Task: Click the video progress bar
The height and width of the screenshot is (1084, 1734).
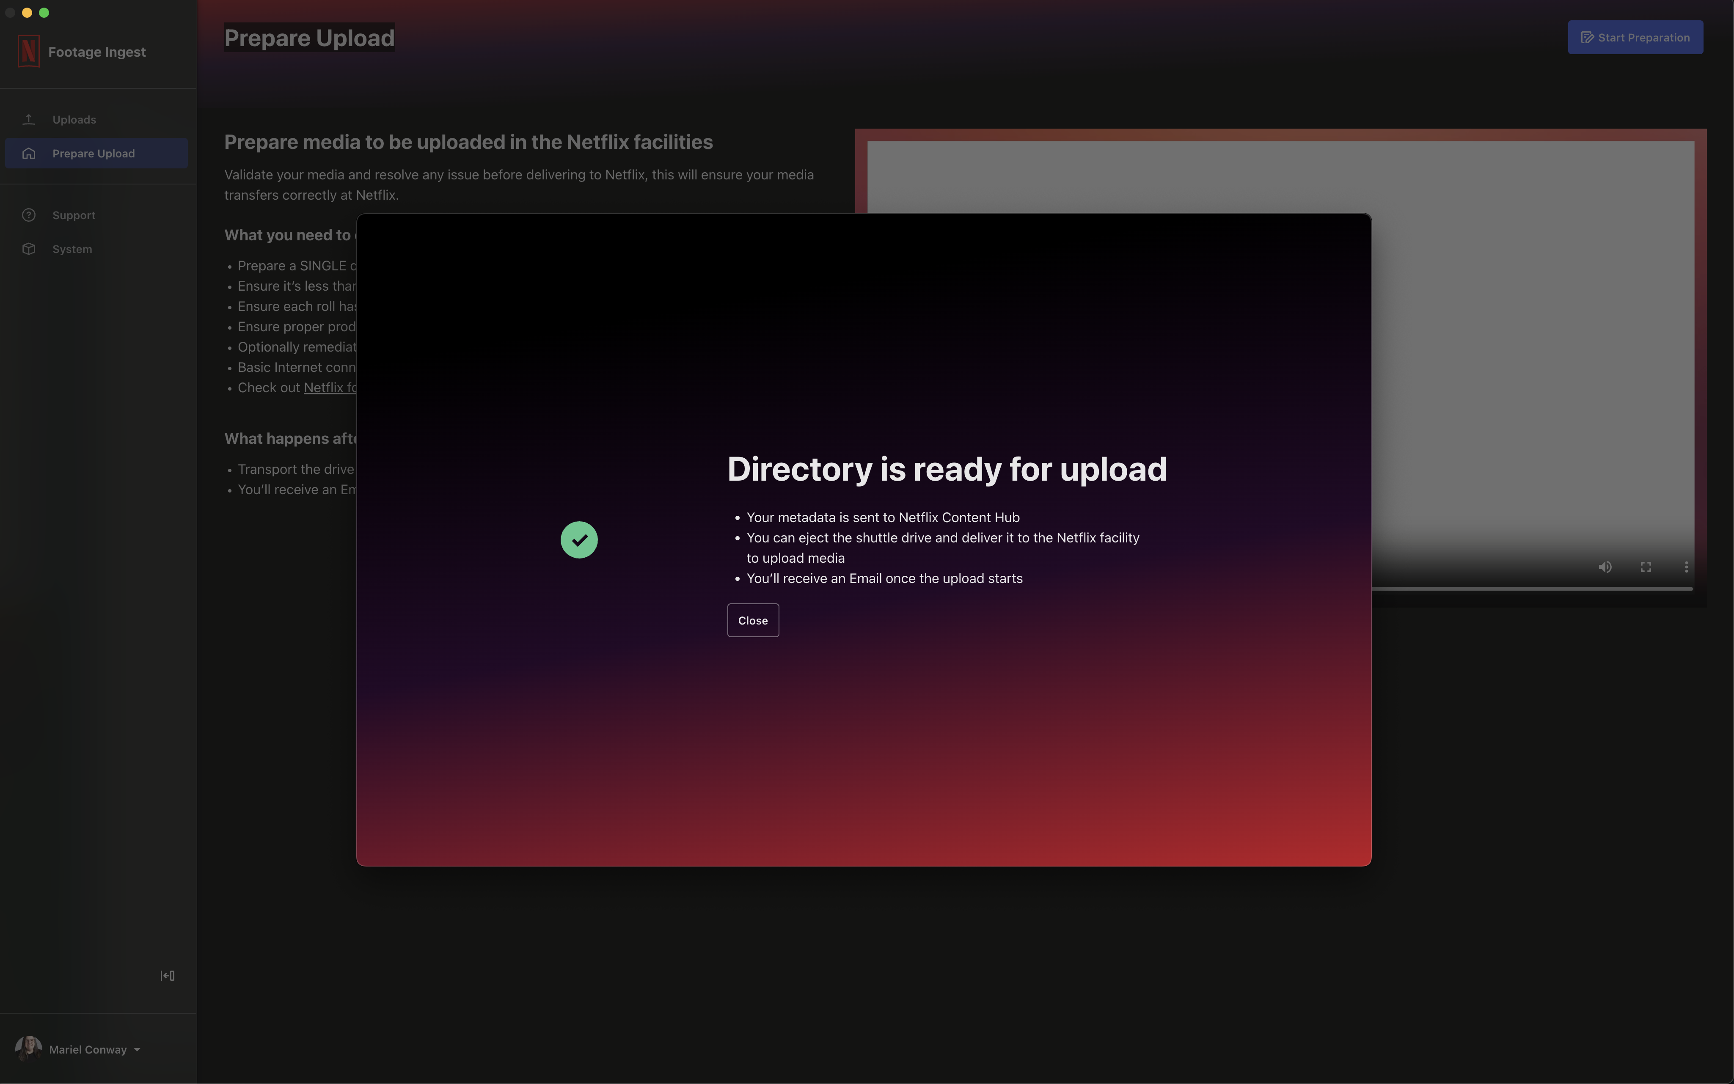Action: pos(1532,589)
